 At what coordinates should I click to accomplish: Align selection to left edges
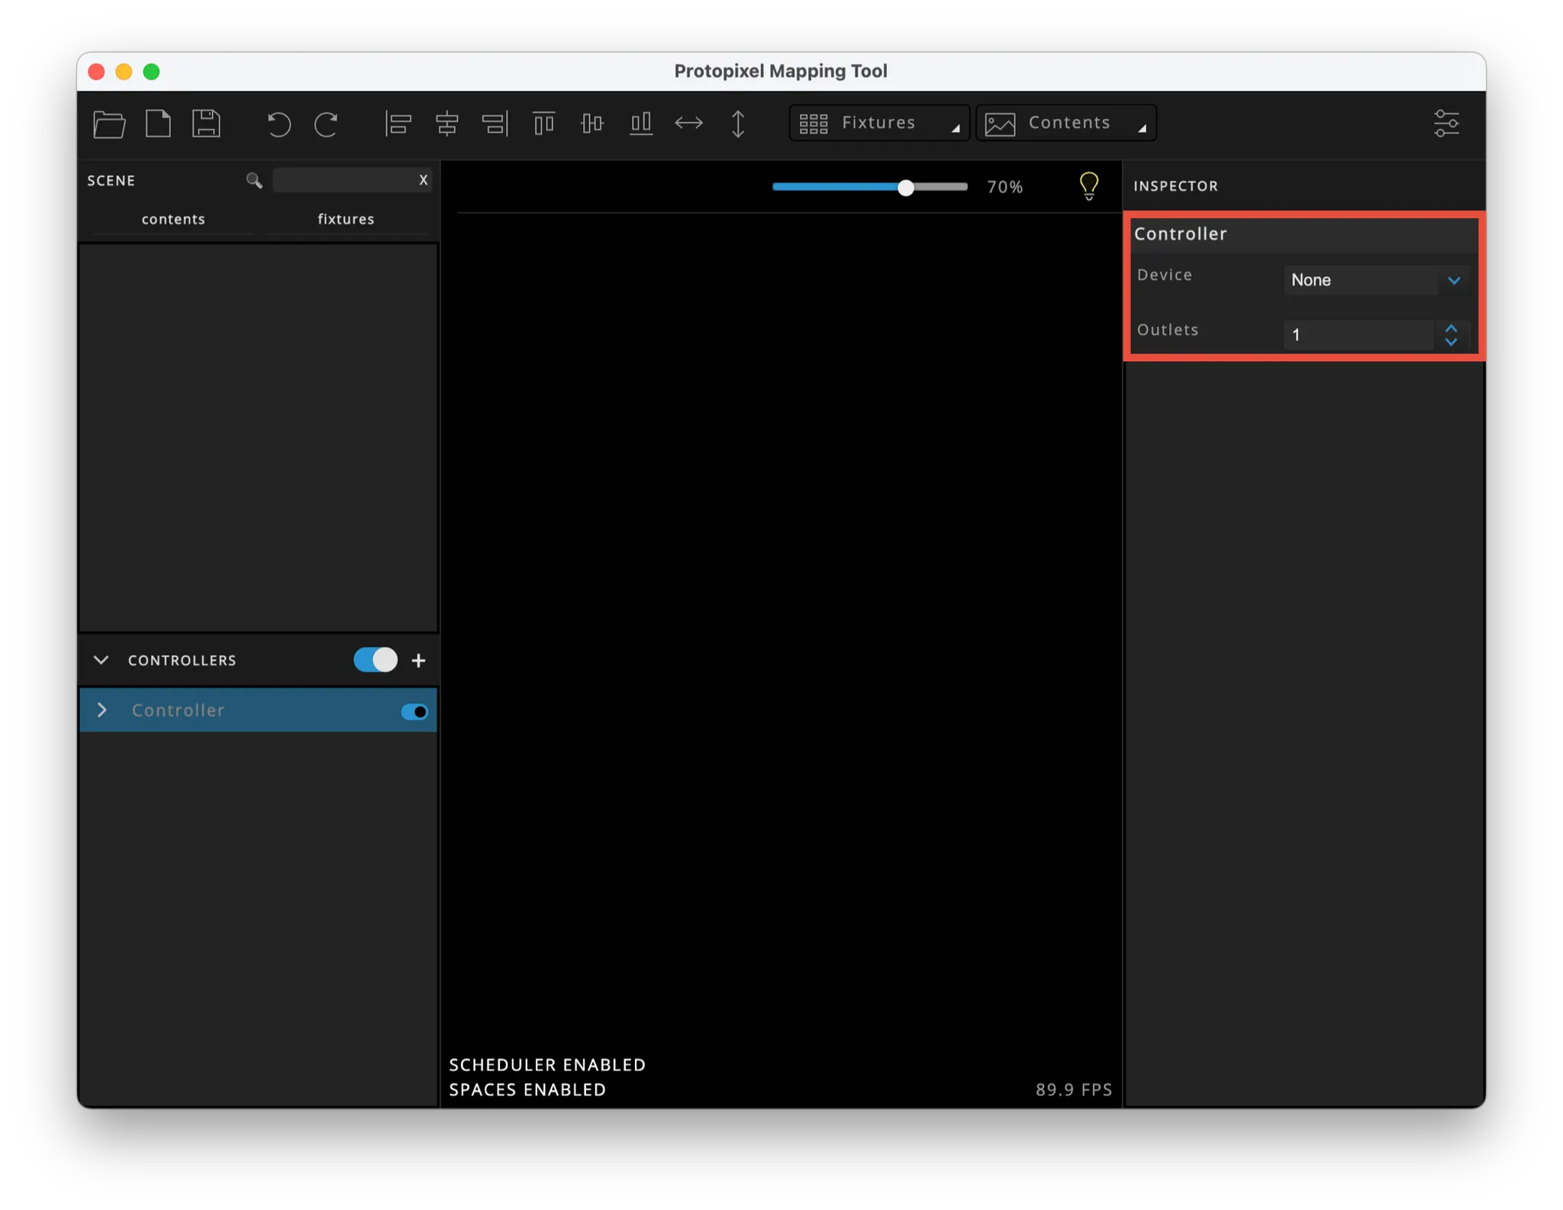(x=398, y=124)
